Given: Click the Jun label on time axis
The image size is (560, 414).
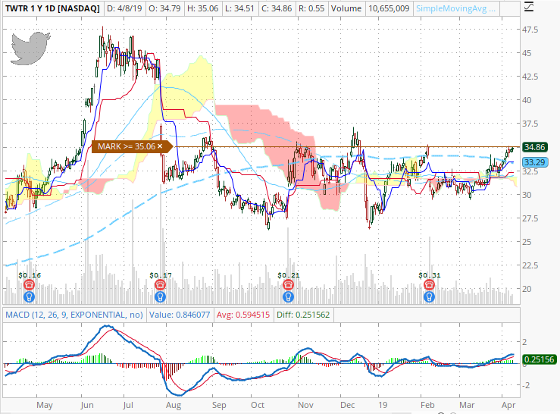Looking at the screenshot, I should 87,405.
